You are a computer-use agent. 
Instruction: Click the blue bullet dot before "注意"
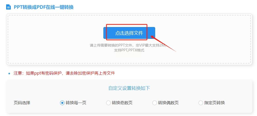(x=9, y=74)
